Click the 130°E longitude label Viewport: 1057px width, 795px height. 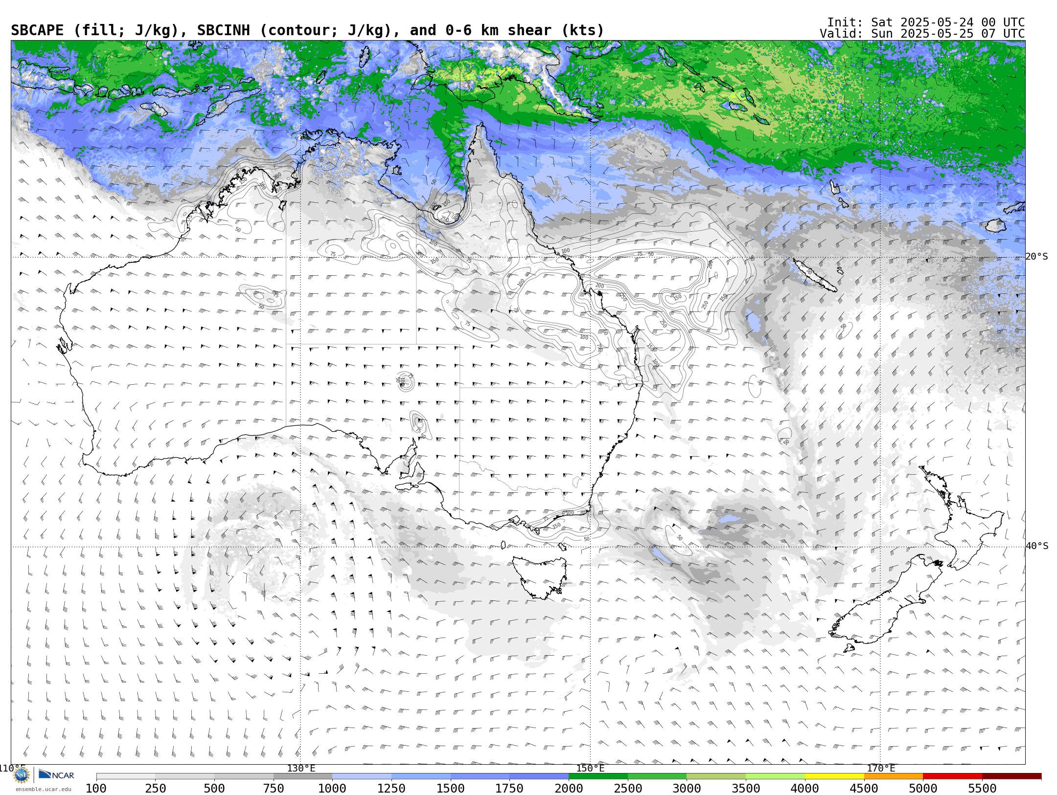point(301,768)
